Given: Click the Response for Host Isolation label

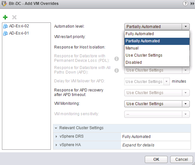Looking at the screenshot, I should click(80, 47).
